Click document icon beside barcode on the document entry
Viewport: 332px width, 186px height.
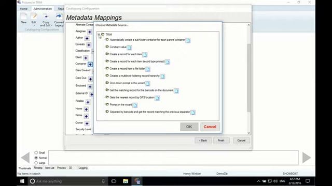[x=176, y=91]
